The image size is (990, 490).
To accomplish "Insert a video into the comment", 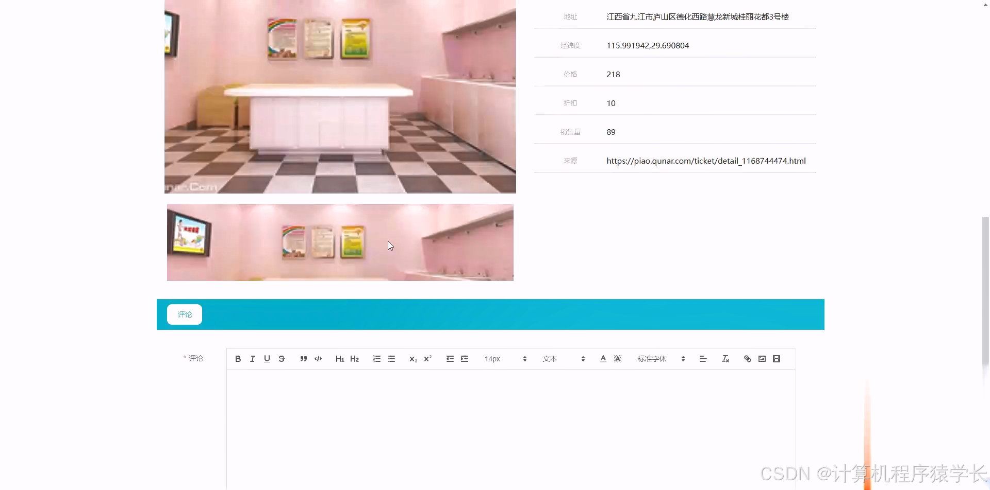I will (x=777, y=358).
